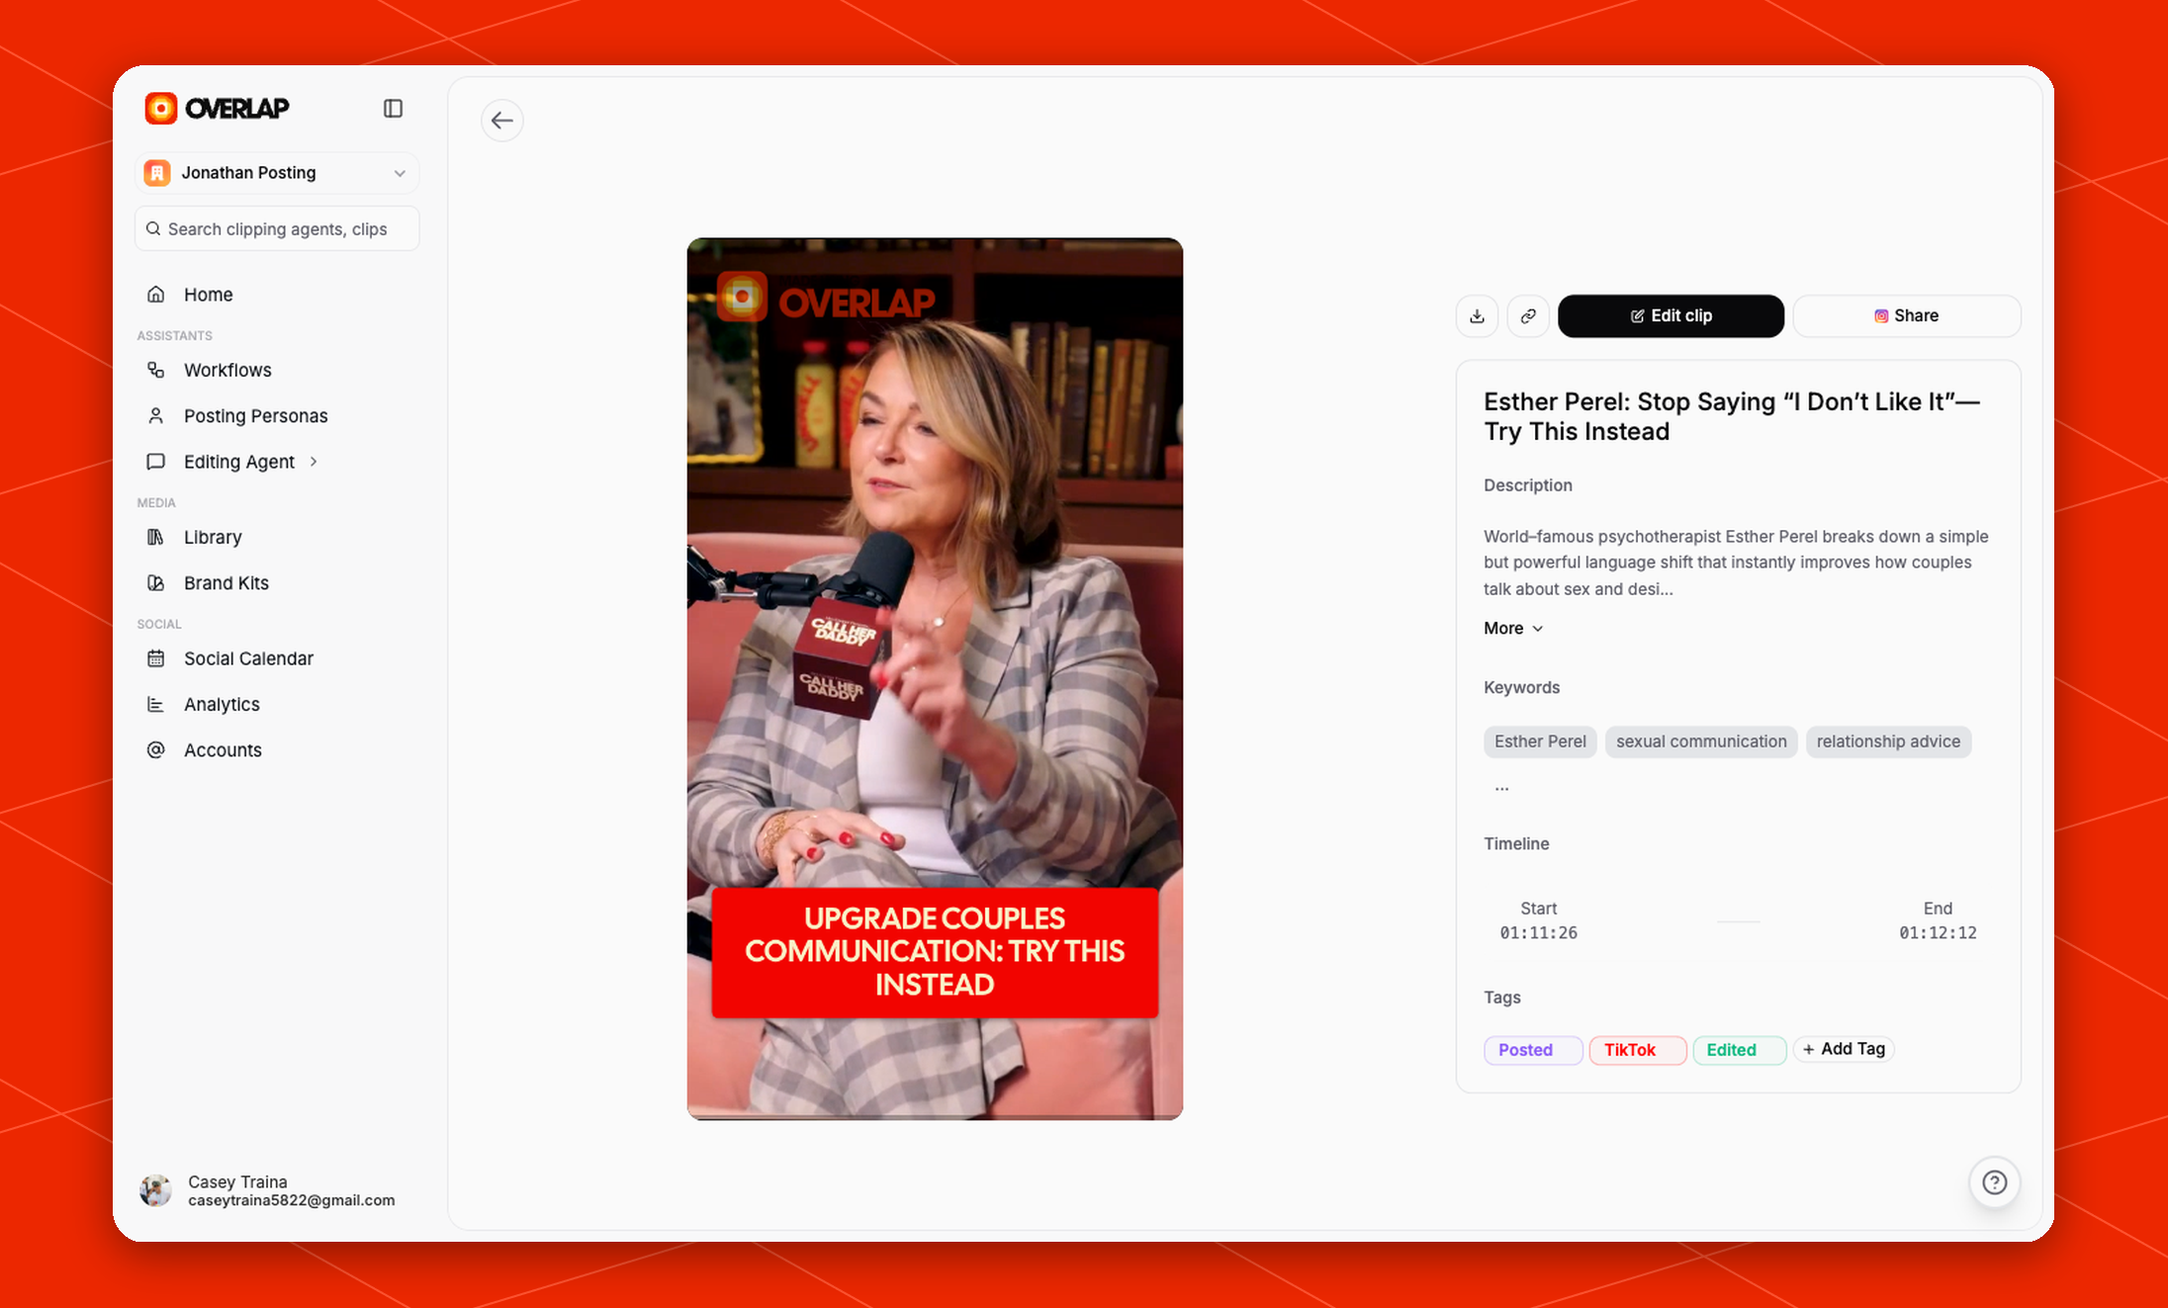Viewport: 2168px width, 1308px height.
Task: Click the description paragraph text
Action: click(1736, 563)
